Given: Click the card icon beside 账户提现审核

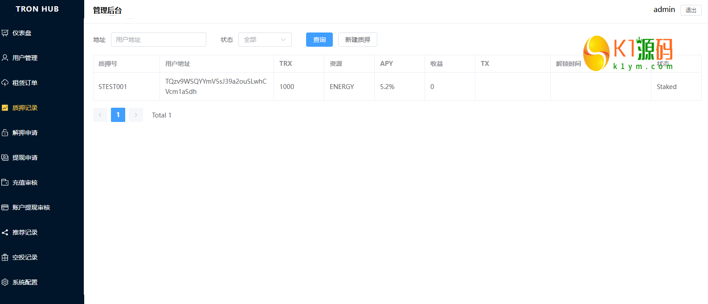Looking at the screenshot, I should coord(5,207).
